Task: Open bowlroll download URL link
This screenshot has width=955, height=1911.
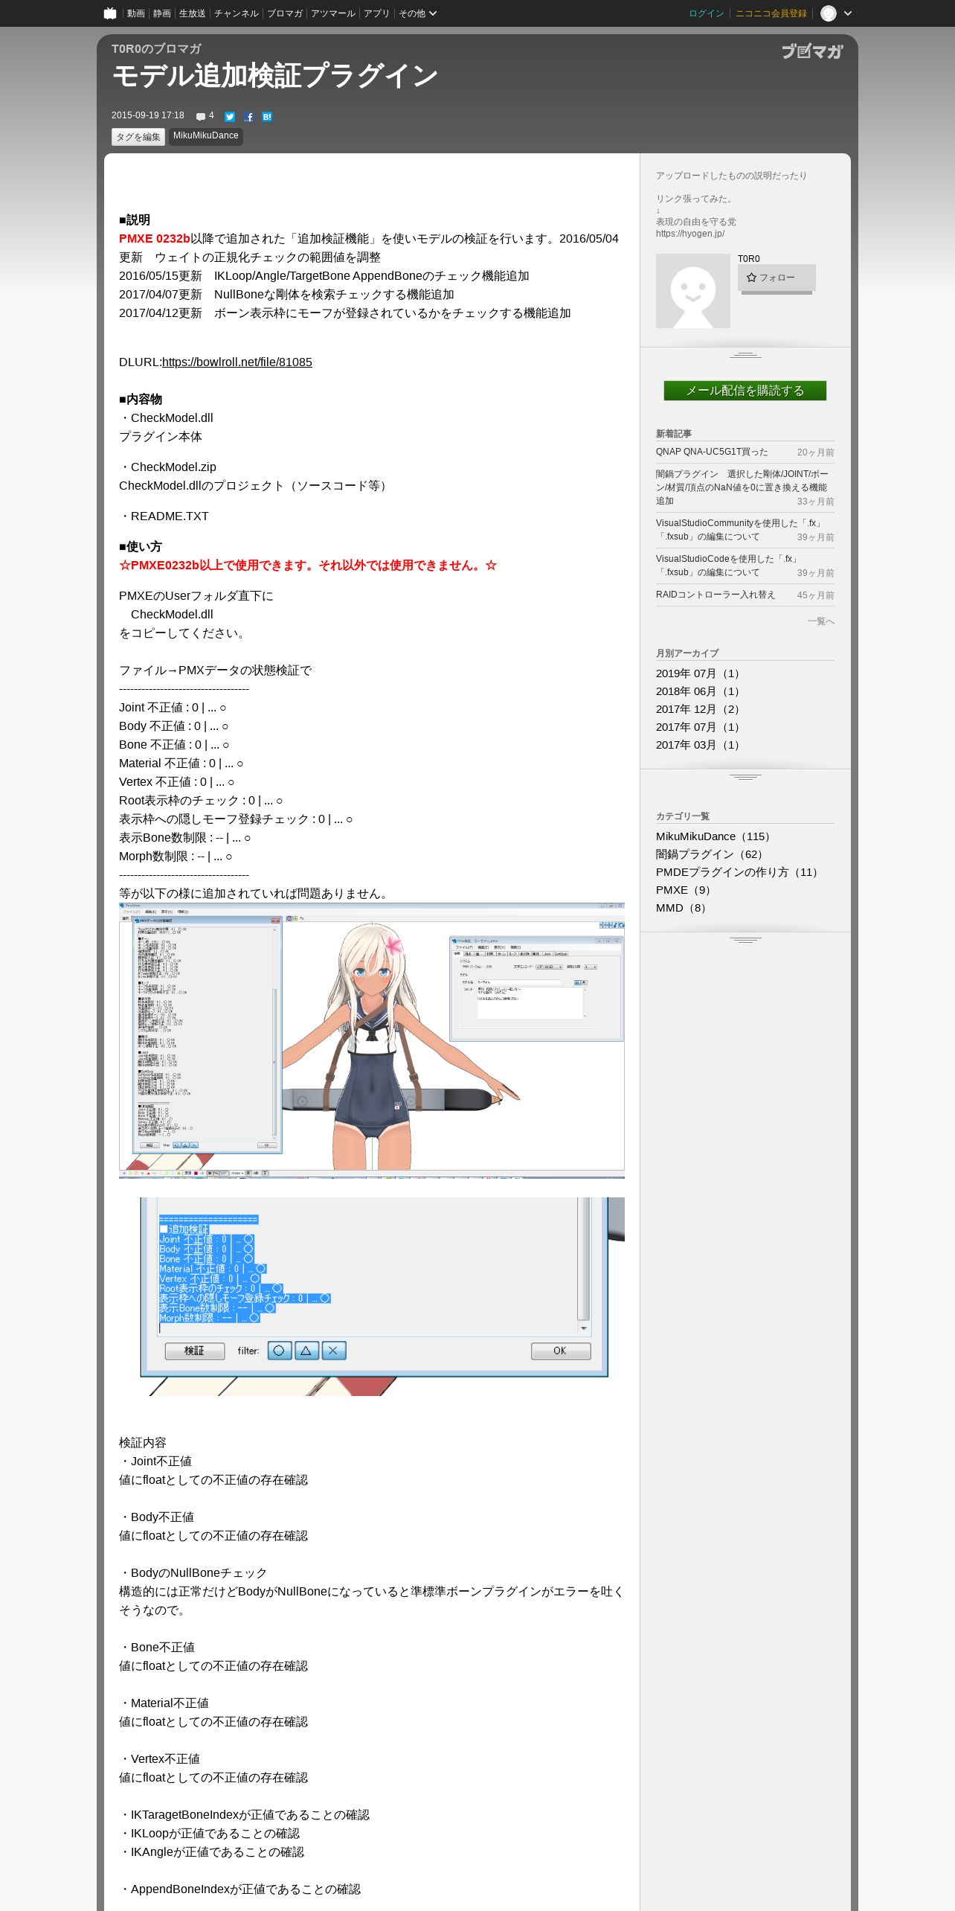Action: pyautogui.click(x=237, y=362)
